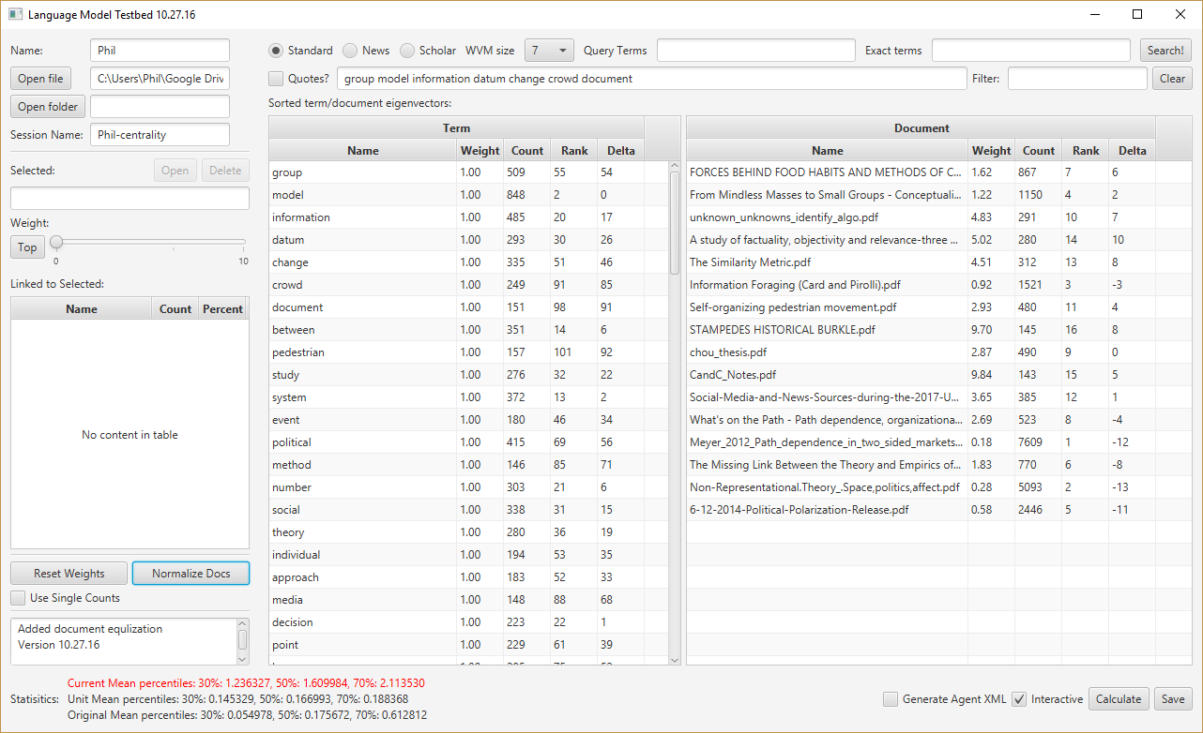The image size is (1203, 733).
Task: Click the Query Terms input field
Action: (755, 51)
